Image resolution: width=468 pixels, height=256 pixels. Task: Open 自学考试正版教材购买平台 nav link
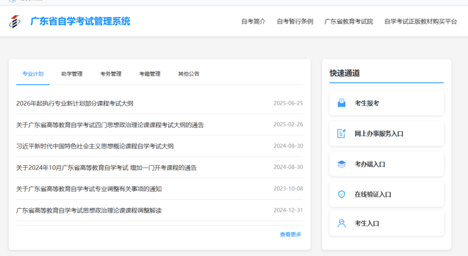pyautogui.click(x=420, y=21)
